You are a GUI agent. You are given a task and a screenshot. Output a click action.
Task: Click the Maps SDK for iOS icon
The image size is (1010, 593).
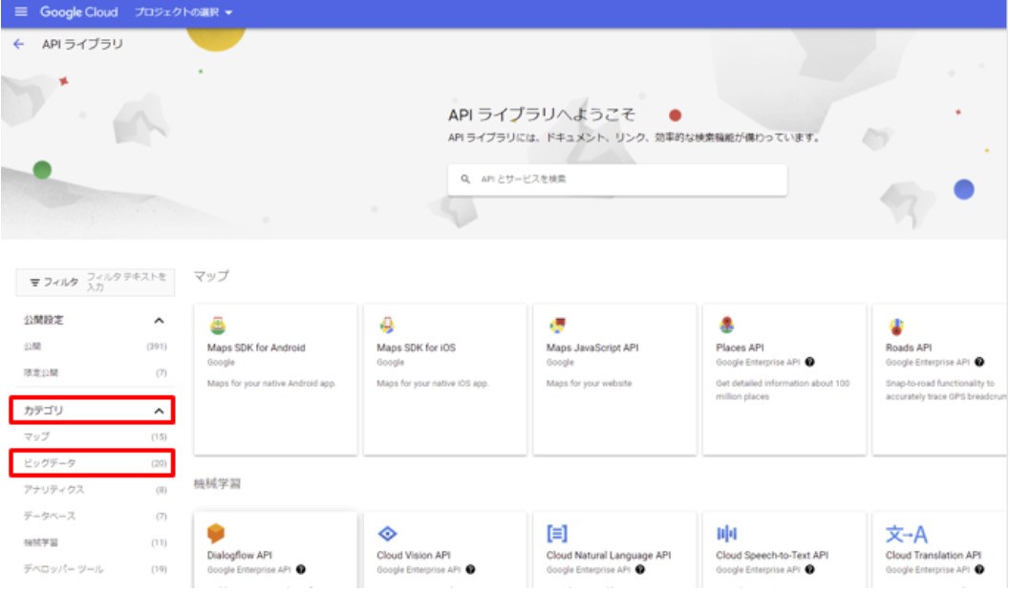pos(387,326)
